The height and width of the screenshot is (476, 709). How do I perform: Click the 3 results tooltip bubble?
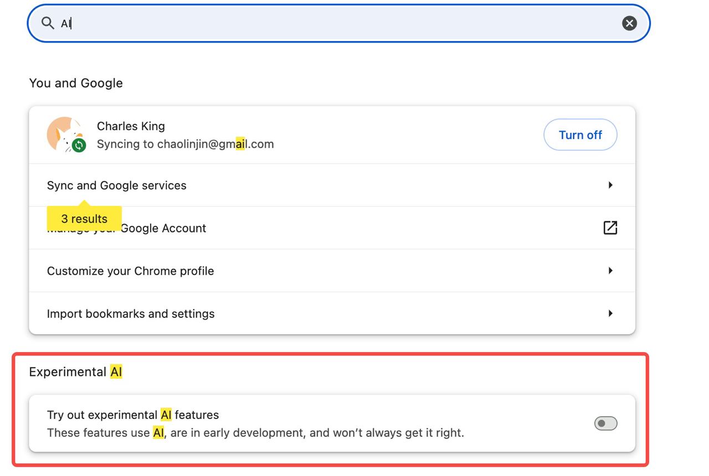coord(84,219)
